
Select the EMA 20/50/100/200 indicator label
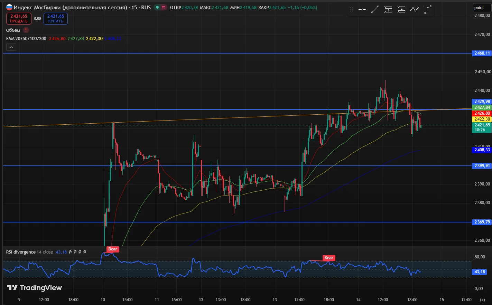[x=26, y=38]
